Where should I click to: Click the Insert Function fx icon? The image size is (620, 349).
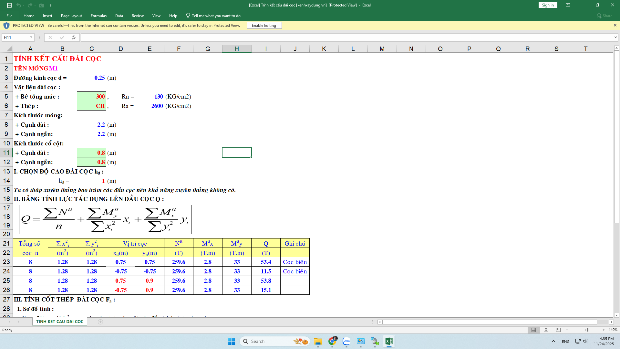(74, 37)
